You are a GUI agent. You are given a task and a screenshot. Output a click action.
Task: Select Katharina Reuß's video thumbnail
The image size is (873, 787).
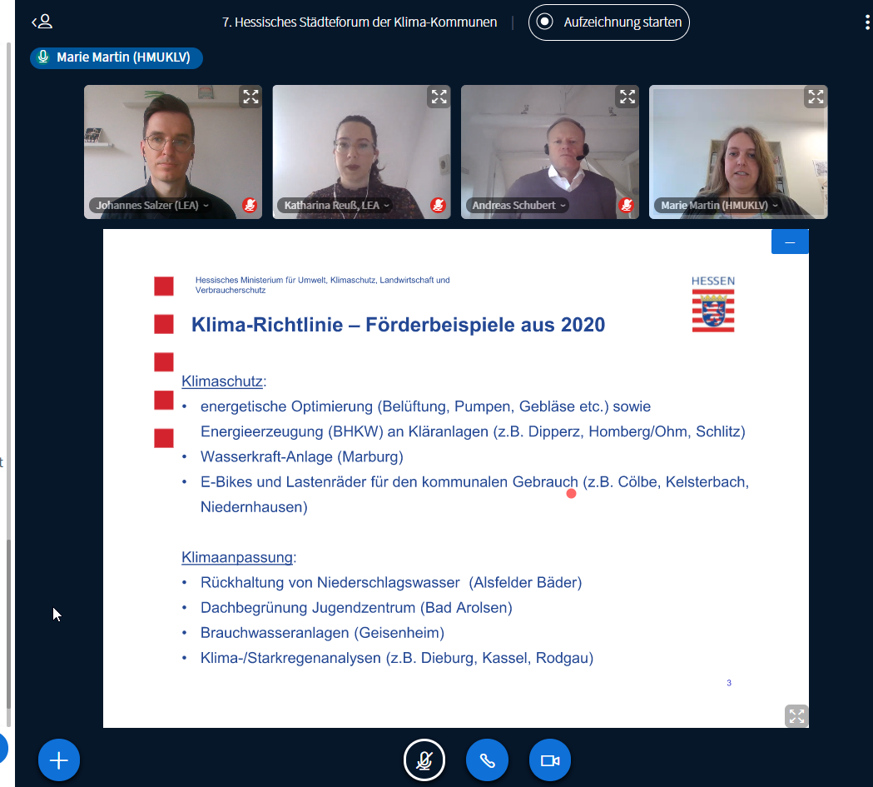point(361,152)
